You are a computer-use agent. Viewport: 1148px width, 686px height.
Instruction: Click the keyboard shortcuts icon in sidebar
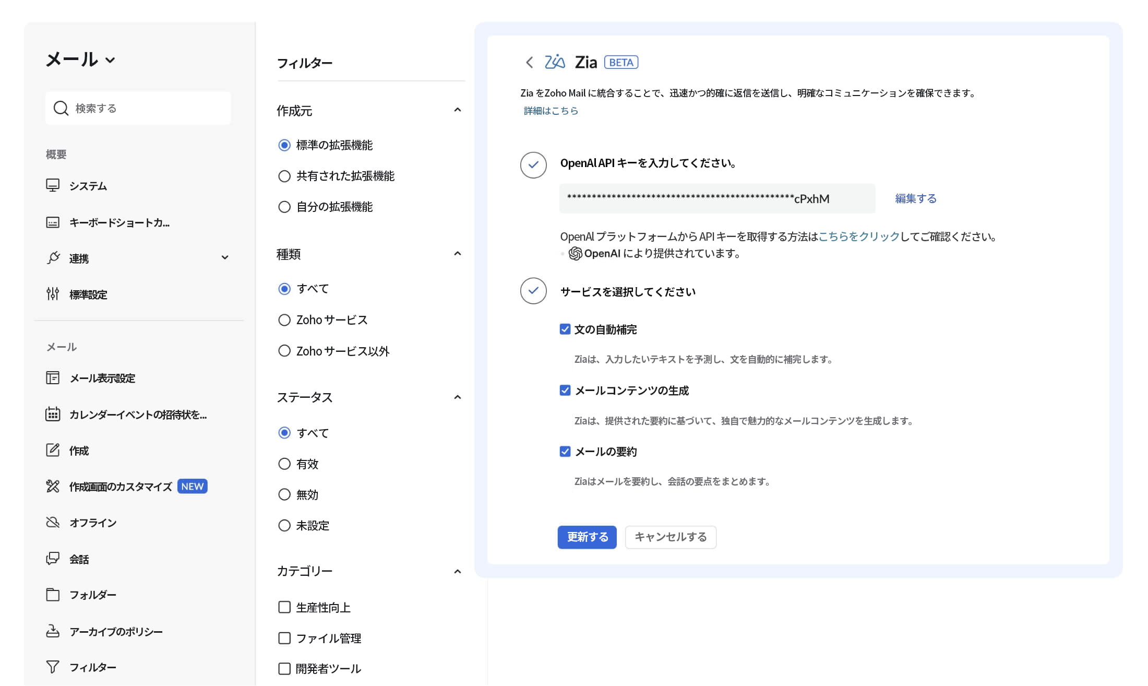coord(53,222)
